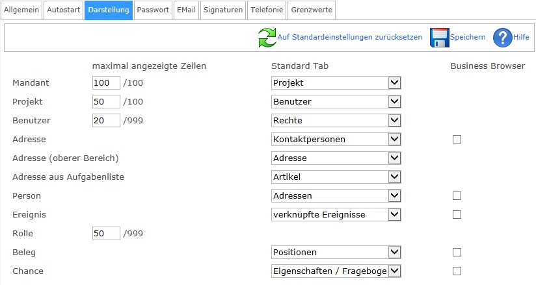
Task: Toggle Business Browser checkbox for Ereignis
Action: (x=457, y=214)
